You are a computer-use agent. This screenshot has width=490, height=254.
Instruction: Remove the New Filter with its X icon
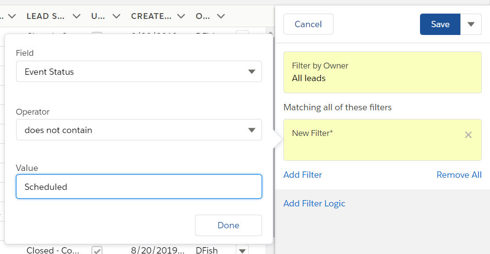[468, 135]
